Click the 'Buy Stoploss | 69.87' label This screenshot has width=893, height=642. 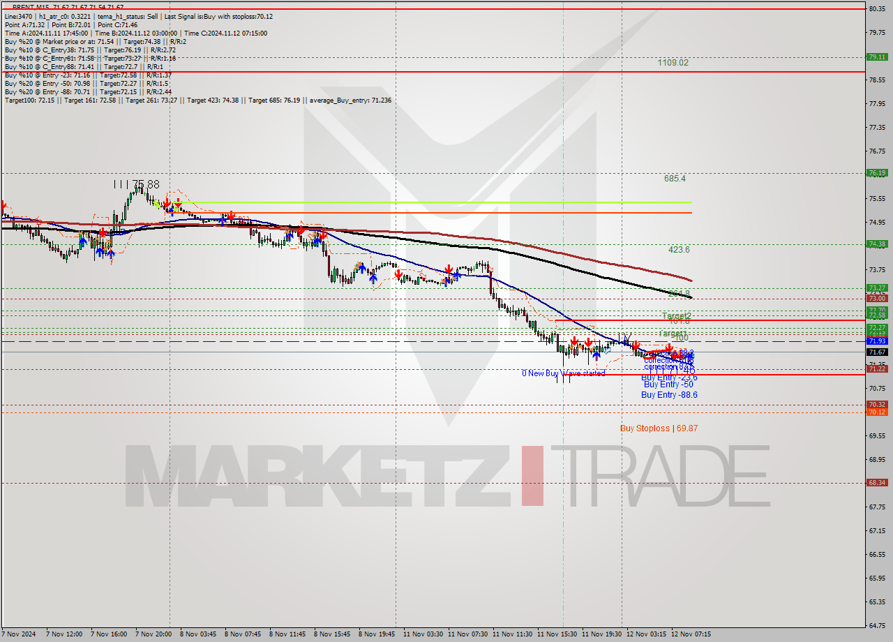[x=659, y=428]
